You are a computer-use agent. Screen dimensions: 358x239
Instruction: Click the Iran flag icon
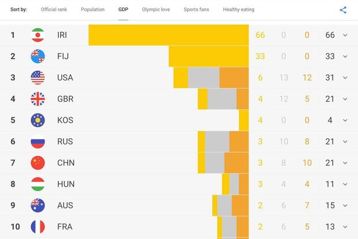pos(38,35)
